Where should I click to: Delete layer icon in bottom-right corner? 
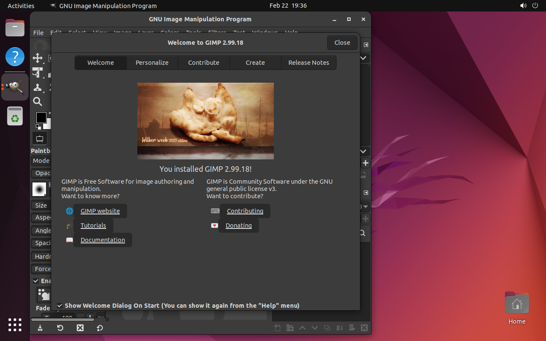click(x=364, y=328)
